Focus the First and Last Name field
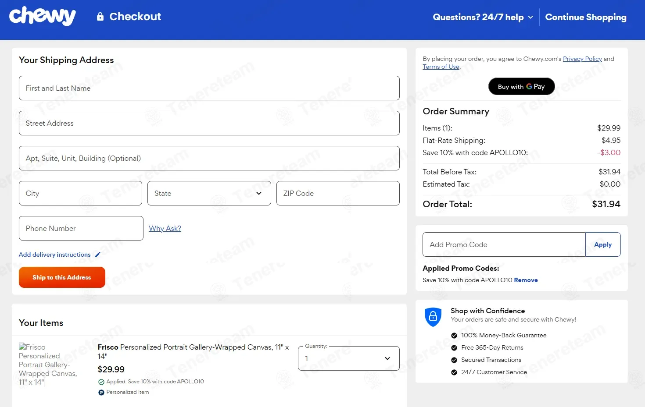 pyautogui.click(x=209, y=88)
